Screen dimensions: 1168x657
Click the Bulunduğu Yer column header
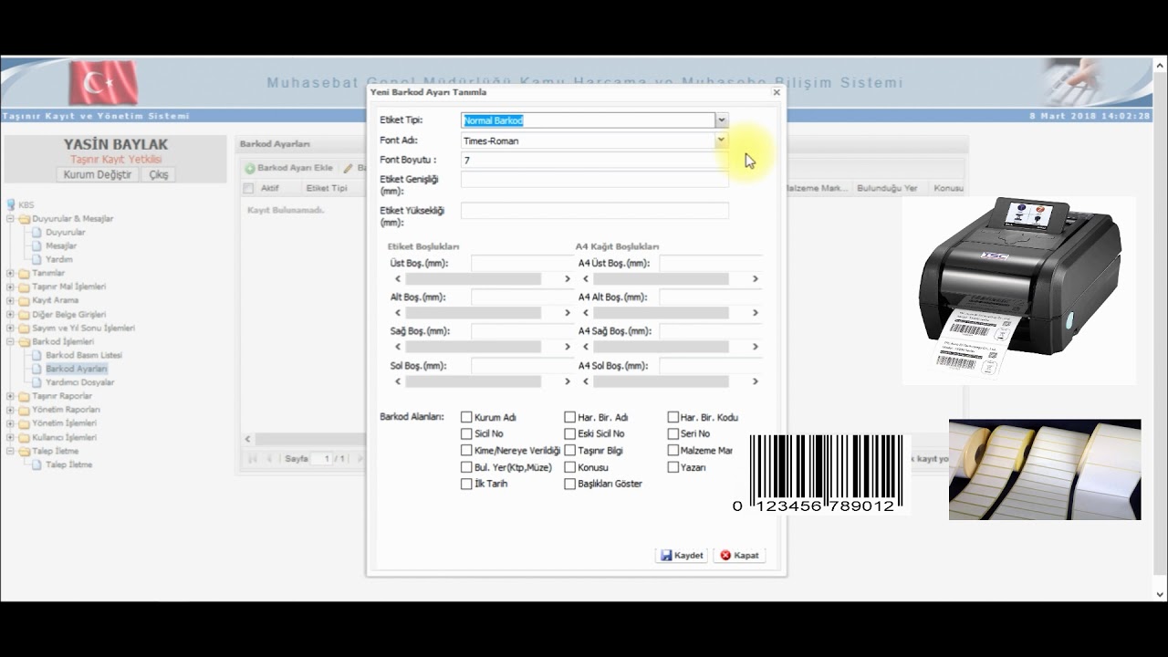point(887,188)
